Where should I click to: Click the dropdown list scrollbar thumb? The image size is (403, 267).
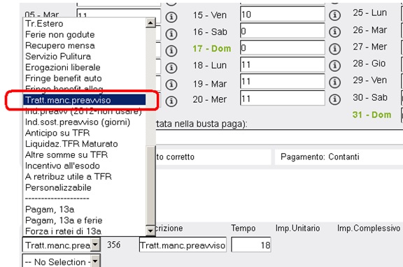pos(150,185)
